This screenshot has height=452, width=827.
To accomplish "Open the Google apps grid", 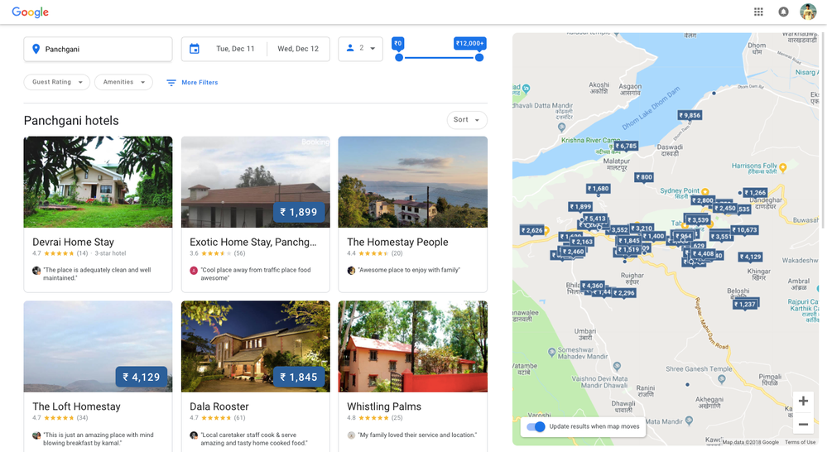I will (758, 12).
